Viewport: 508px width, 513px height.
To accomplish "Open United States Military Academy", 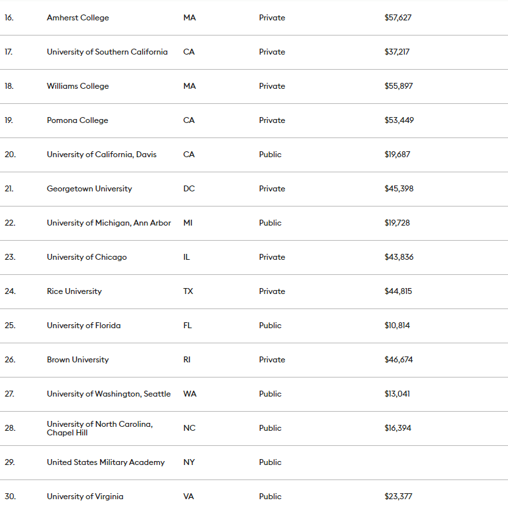I will click(x=105, y=462).
